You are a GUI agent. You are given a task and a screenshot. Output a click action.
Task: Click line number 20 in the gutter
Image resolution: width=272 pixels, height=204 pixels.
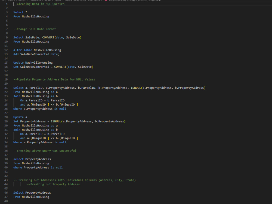coord(6,84)
